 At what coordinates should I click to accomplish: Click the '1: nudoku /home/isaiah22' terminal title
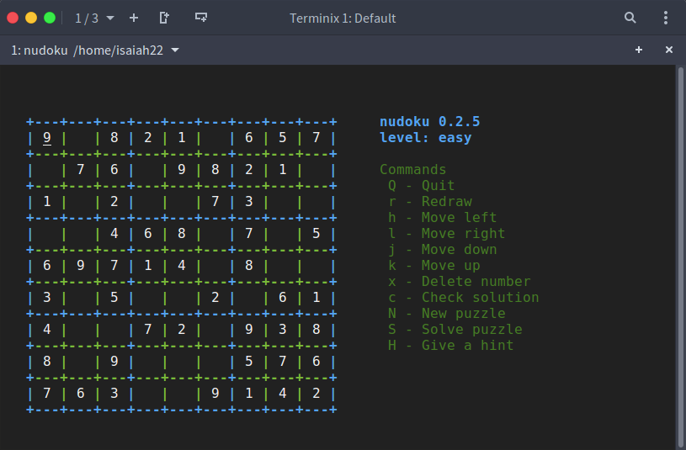87,50
